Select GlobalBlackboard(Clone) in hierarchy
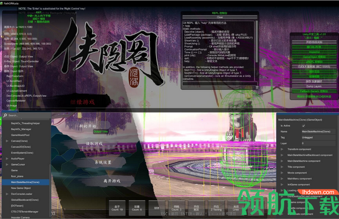 25,200
